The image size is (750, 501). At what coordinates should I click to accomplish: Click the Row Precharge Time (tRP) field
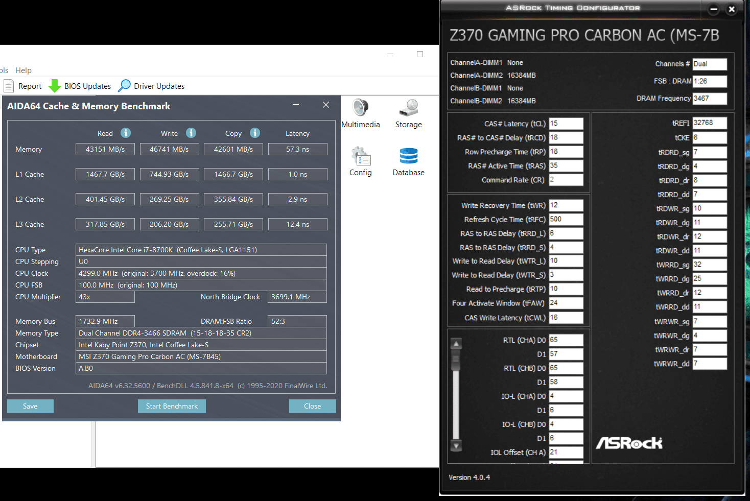pos(566,152)
